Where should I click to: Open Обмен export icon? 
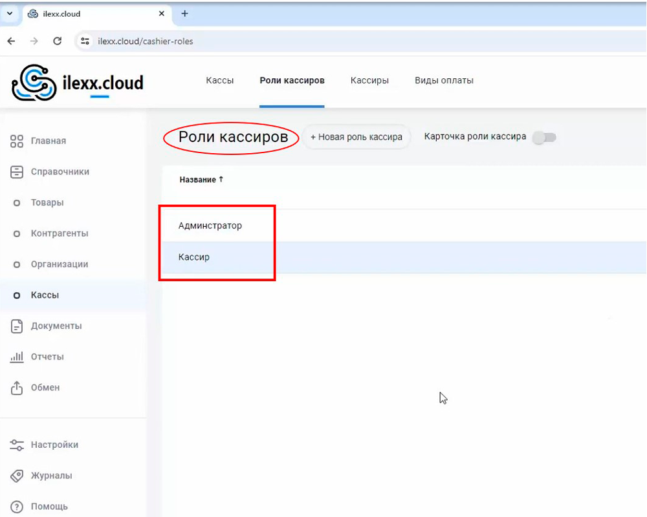tap(17, 388)
